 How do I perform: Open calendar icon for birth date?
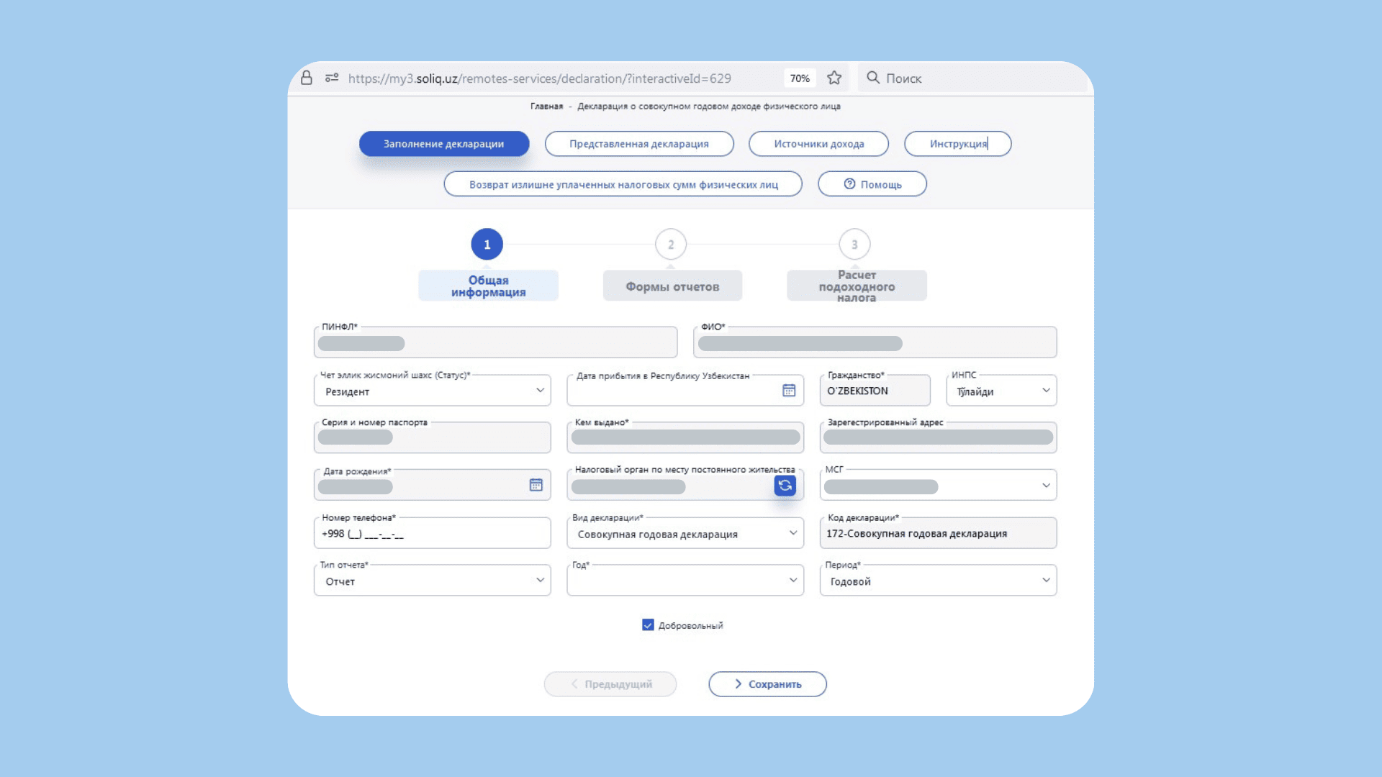(536, 485)
